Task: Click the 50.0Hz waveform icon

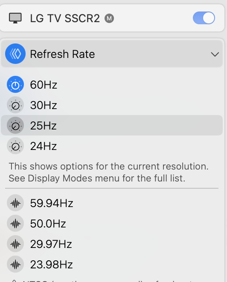Action: pyautogui.click(x=15, y=223)
